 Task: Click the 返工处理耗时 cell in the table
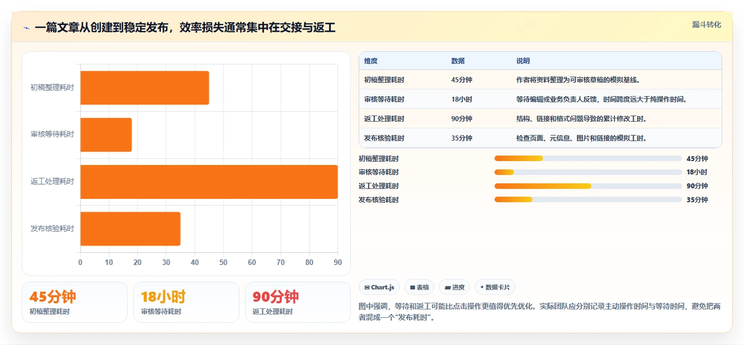click(384, 119)
